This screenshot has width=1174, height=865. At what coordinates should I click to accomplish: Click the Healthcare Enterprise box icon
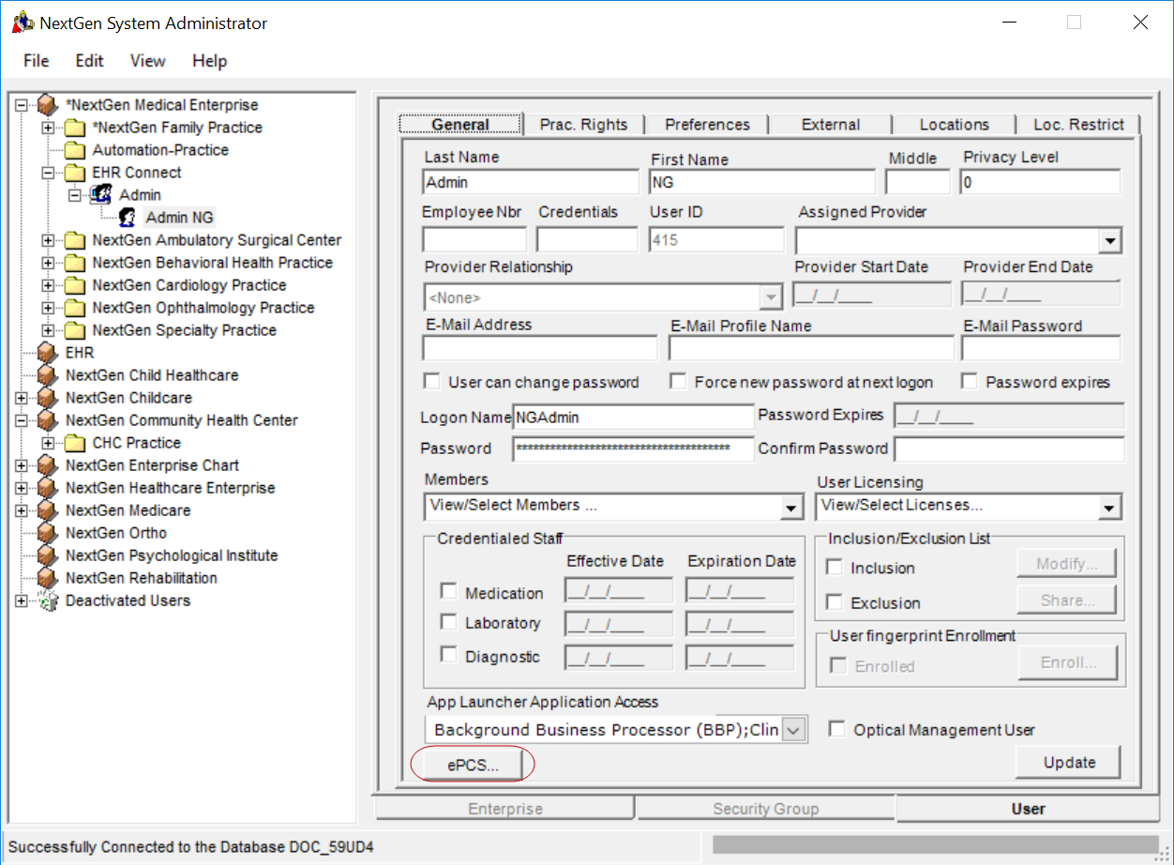(47, 488)
